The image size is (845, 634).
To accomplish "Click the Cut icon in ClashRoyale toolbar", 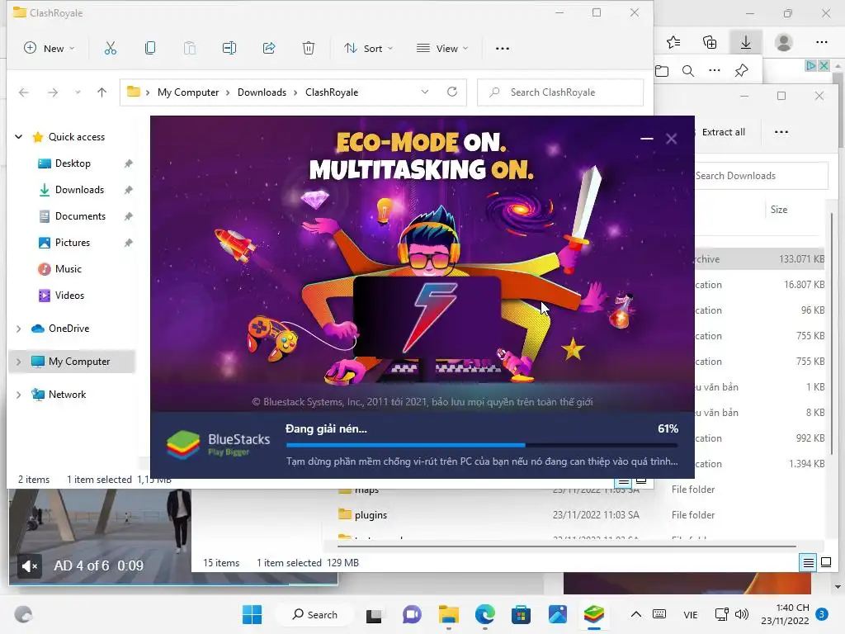I will click(110, 49).
